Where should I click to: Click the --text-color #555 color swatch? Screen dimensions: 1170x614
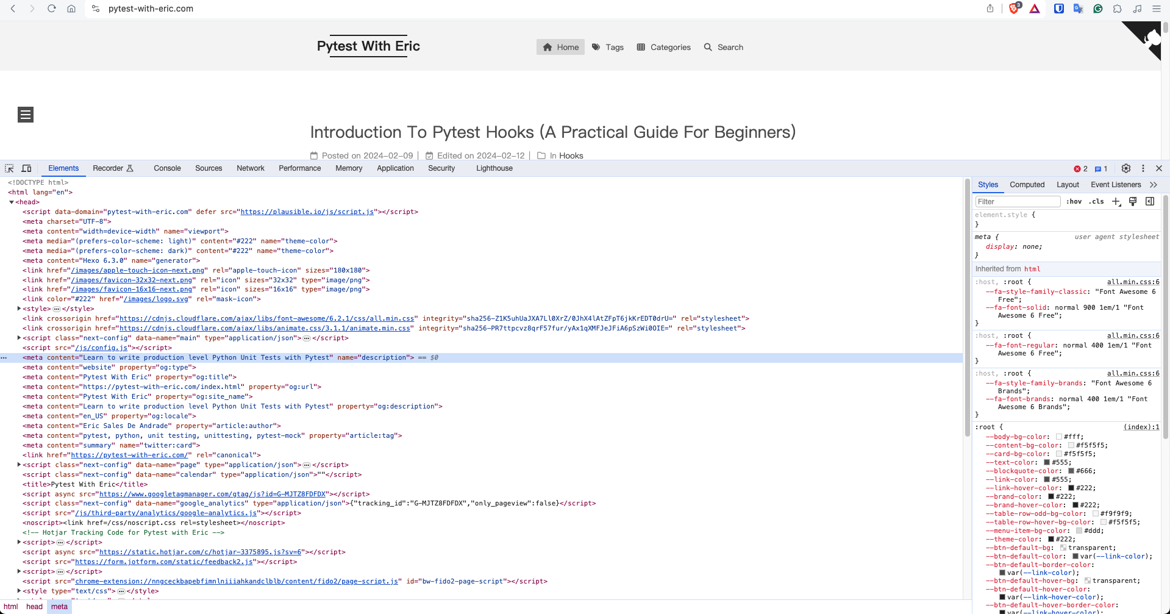click(1047, 462)
